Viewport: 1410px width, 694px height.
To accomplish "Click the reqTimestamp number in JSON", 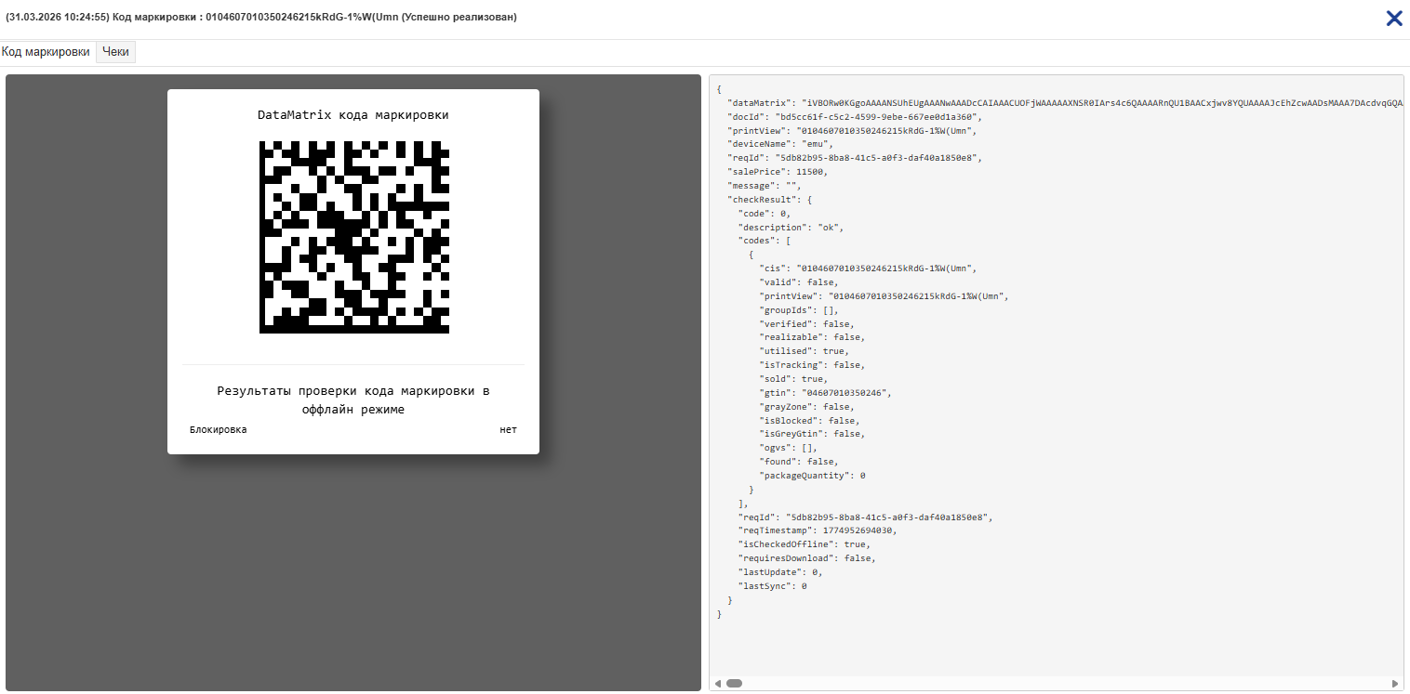I will [x=858, y=530].
